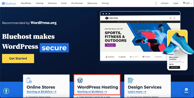Click the Learn more link under Design Services
The image size is (194, 98).
(137, 92)
